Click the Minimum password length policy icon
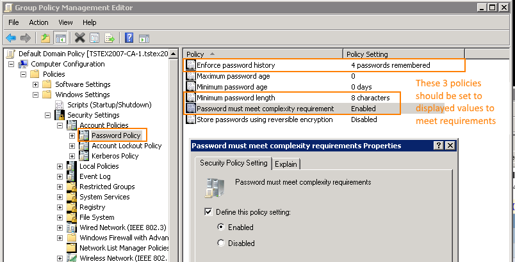The width and height of the screenshot is (515, 262). coord(190,98)
